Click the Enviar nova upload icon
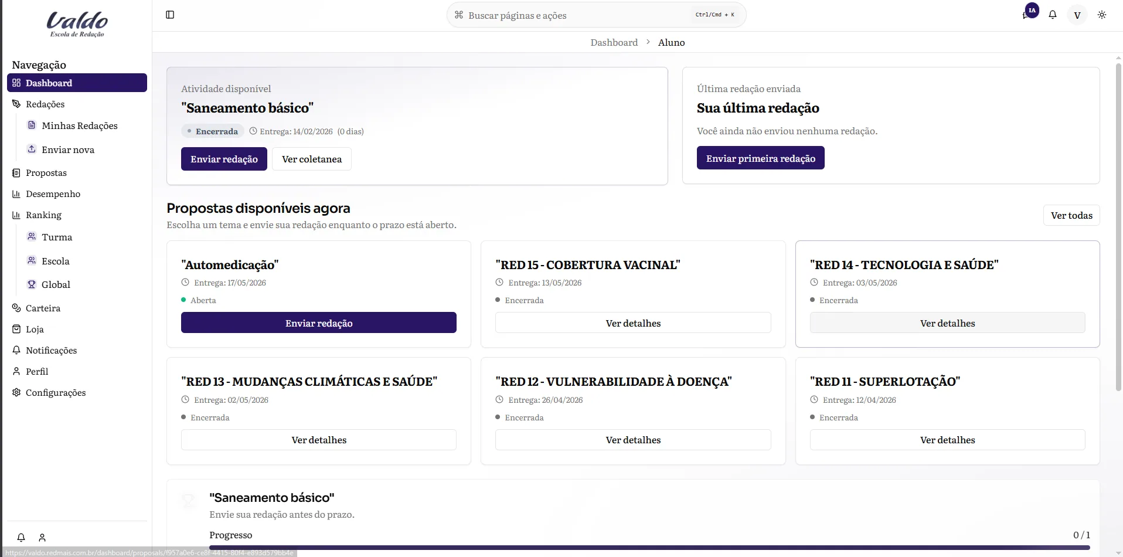Screen dimensions: 1123x557 [x=32, y=149]
